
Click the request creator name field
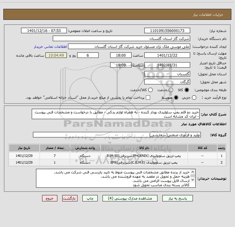[x=129, y=46]
